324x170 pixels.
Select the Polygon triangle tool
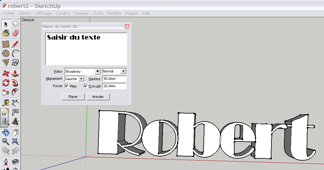6,62
